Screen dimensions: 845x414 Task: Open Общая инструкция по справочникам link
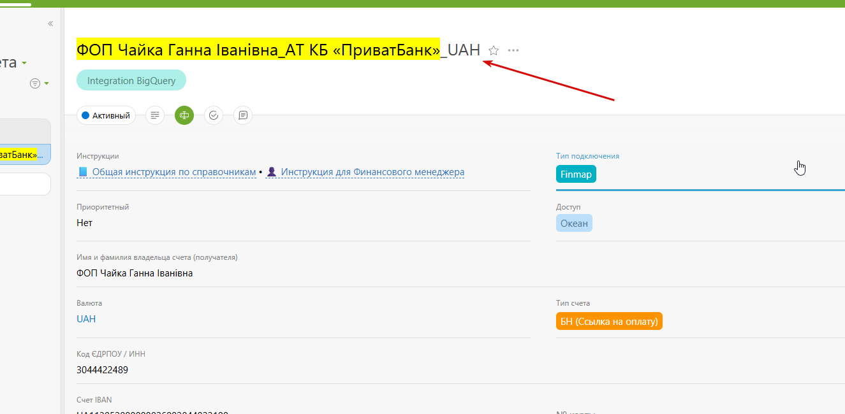point(174,172)
